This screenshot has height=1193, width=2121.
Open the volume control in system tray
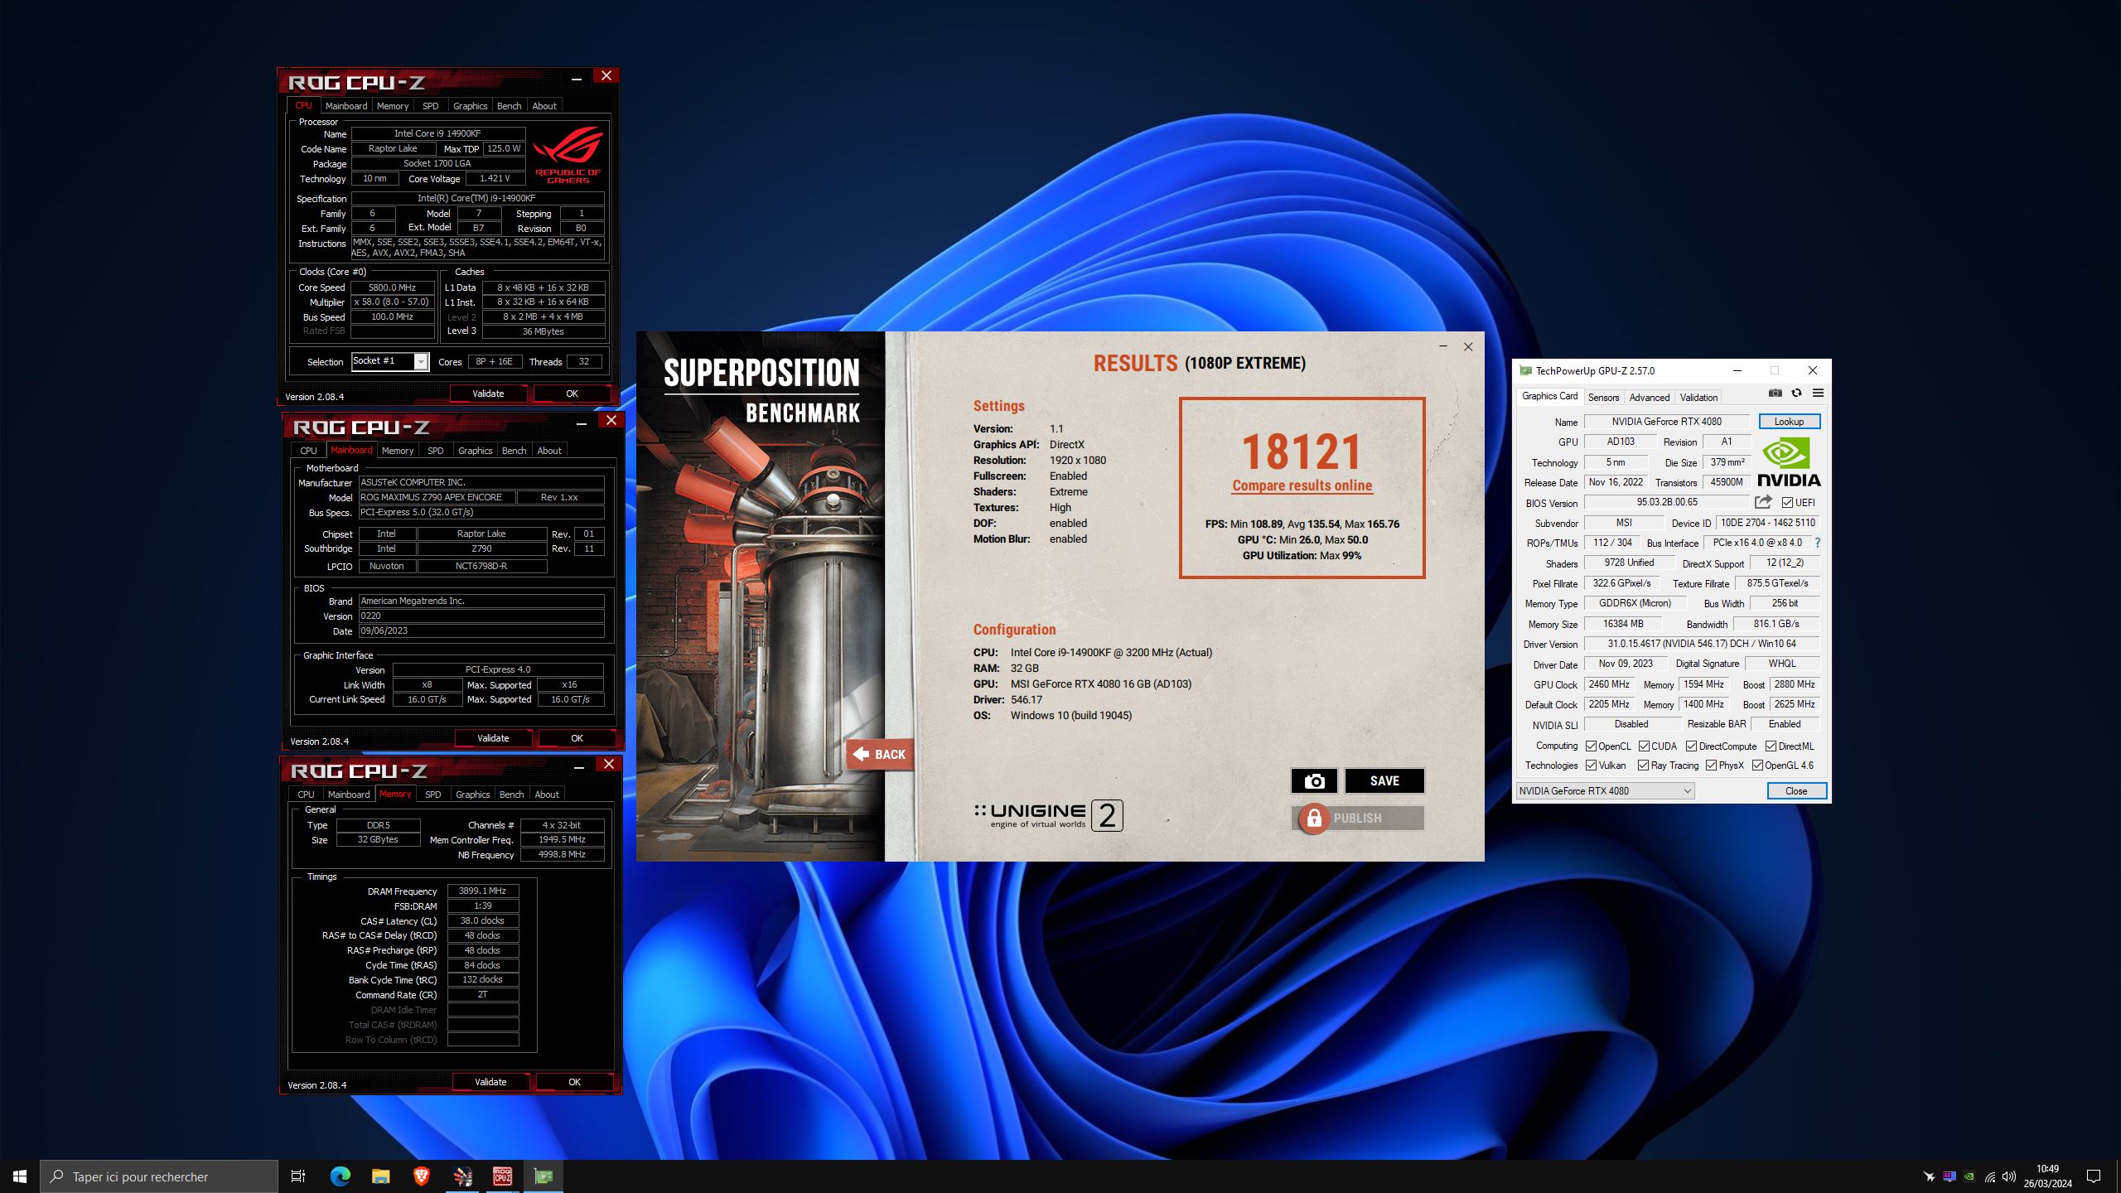(2008, 1176)
